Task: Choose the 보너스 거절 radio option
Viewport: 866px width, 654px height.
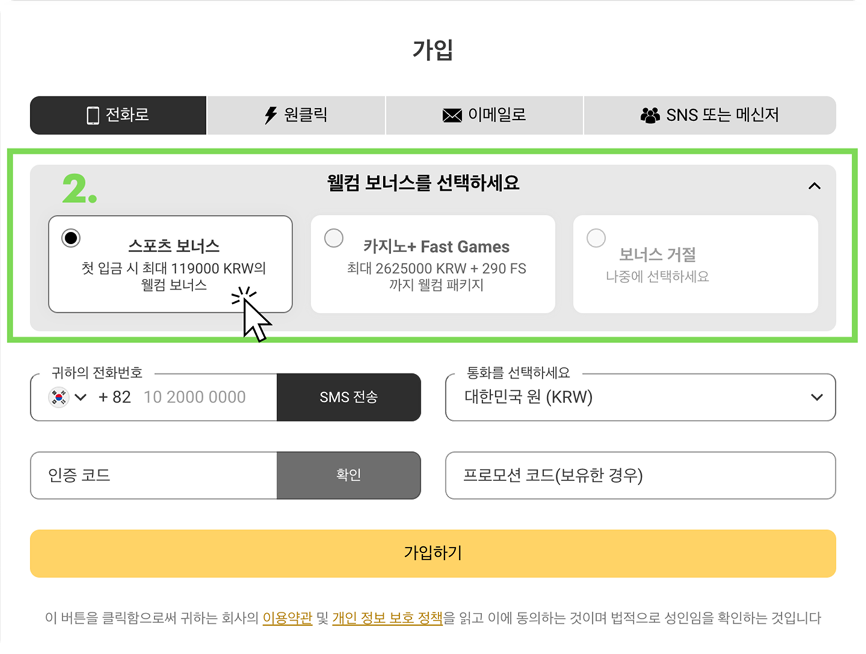Action: pos(596,238)
